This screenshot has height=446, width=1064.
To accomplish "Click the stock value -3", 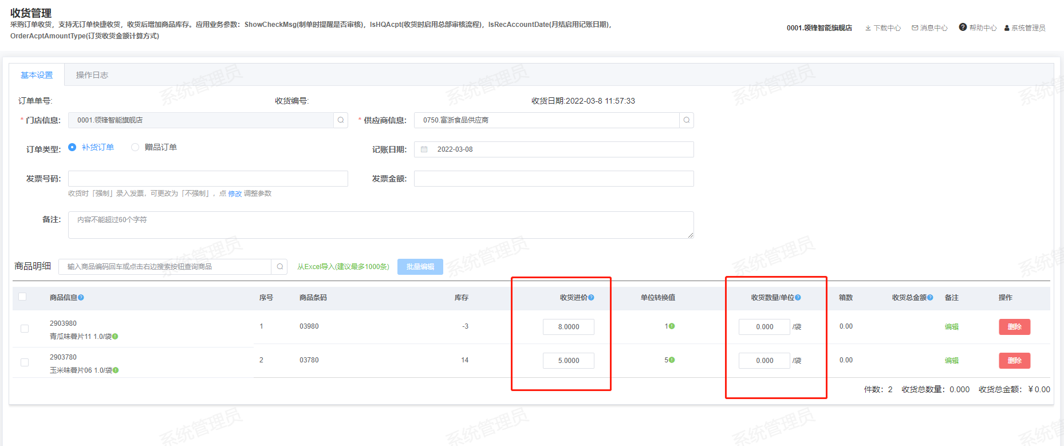I will coord(465,326).
